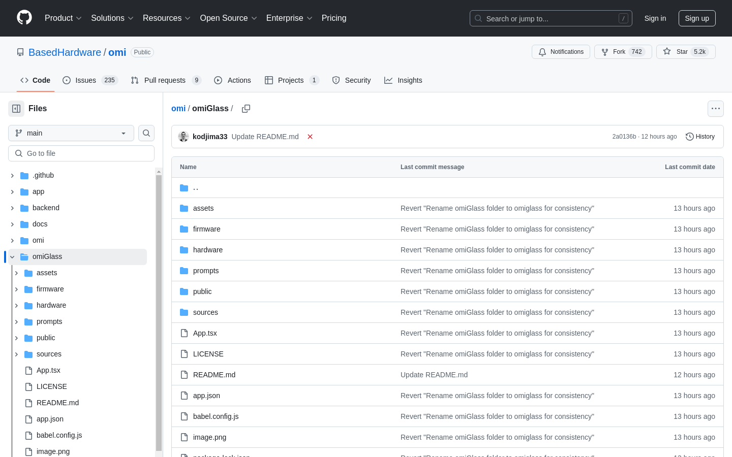Collapse the file tree side panel
Screen dimensions: 732x457
(x=16, y=109)
